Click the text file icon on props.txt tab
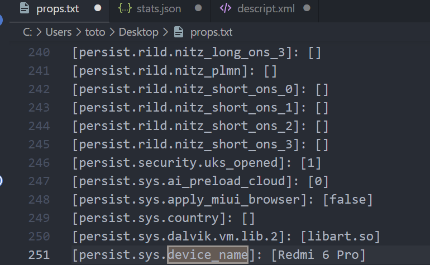 [x=25, y=8]
